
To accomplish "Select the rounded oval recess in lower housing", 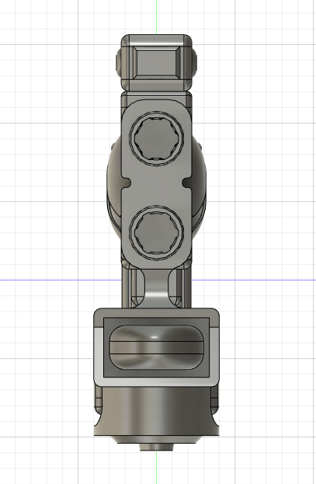I will (157, 347).
